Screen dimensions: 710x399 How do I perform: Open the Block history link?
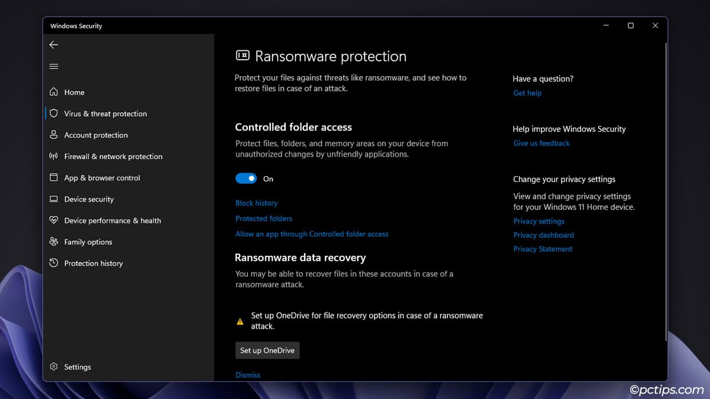click(x=256, y=203)
